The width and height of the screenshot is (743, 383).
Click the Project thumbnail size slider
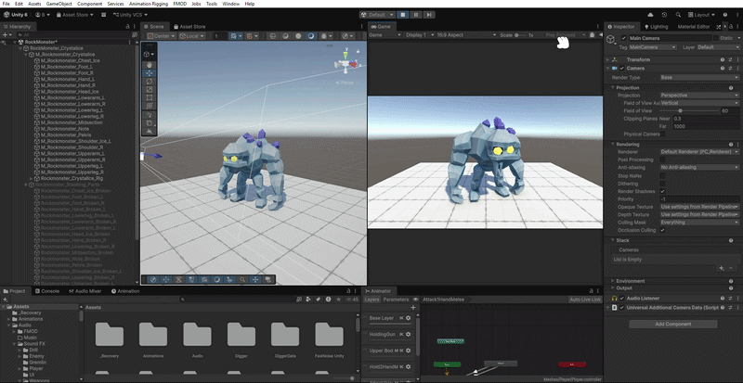pyautogui.click(x=344, y=378)
